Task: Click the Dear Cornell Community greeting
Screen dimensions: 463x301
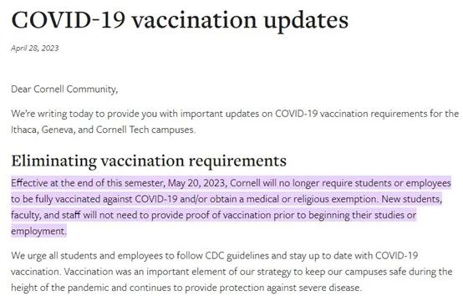Action: [x=64, y=89]
